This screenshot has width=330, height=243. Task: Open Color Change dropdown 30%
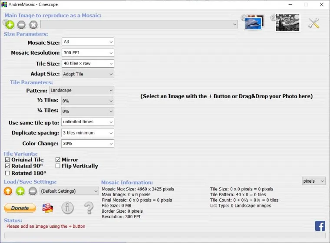pos(88,144)
